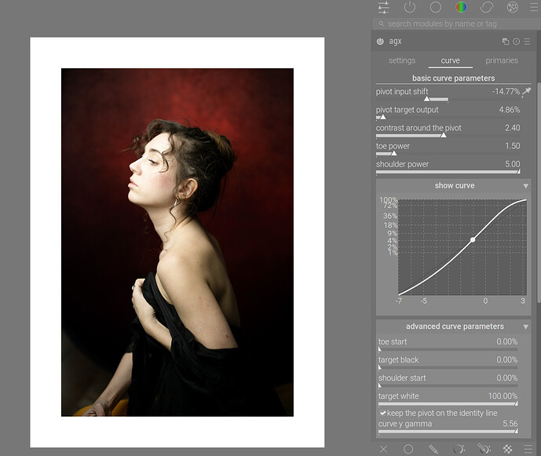Uncheck keep the pivot on identity line
The width and height of the screenshot is (541, 456).
[x=383, y=413]
